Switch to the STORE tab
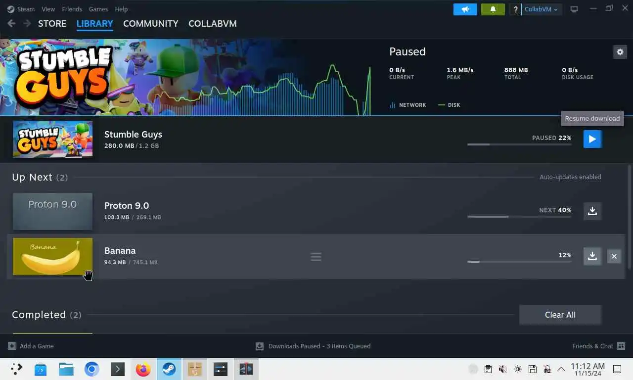Screen dimensions: 633x380 (52, 23)
